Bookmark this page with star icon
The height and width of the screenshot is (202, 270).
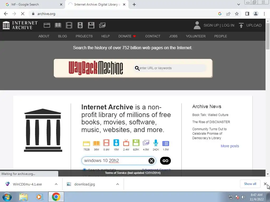237,14
